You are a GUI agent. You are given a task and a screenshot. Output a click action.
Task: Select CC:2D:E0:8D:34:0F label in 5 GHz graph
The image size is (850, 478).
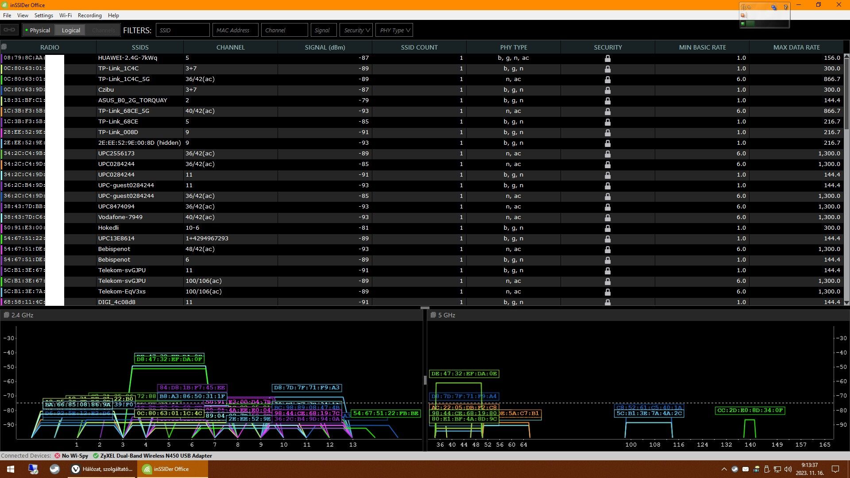[x=750, y=410]
